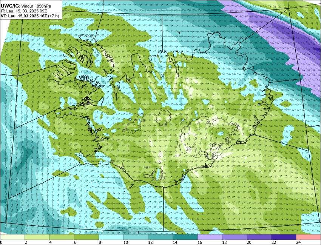This screenshot has width=321, height=245.
Task: Click the 6-8 m/s olive green swatch
Action: 86,237
